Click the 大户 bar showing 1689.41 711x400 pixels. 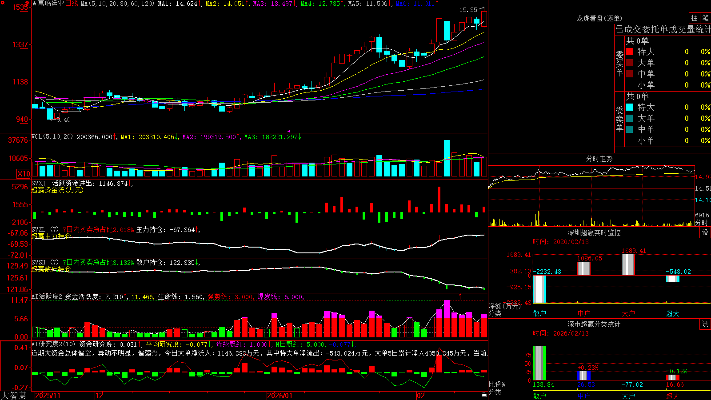point(628,265)
